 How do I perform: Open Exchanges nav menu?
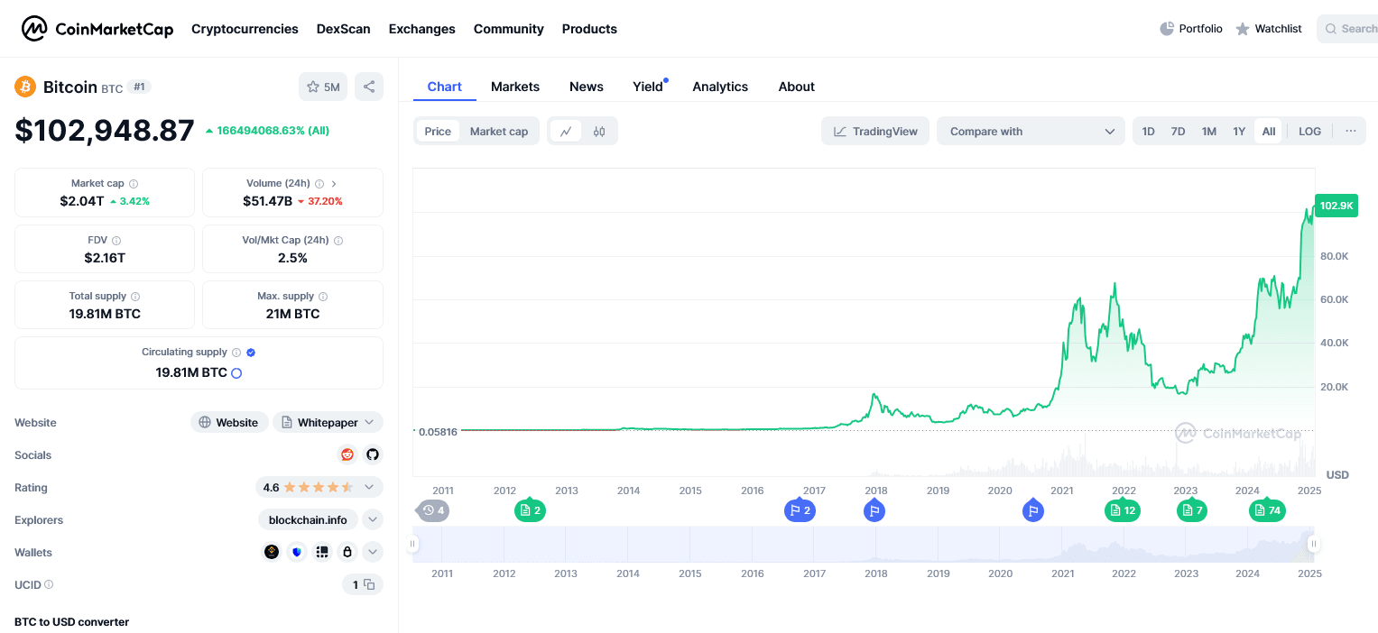(421, 29)
